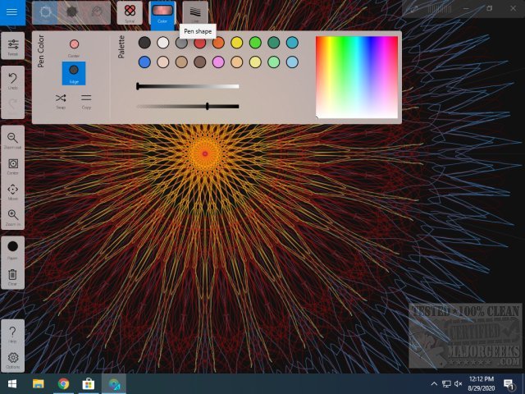Click the lower opacity slider track
The width and height of the screenshot is (525, 394).
click(188, 106)
